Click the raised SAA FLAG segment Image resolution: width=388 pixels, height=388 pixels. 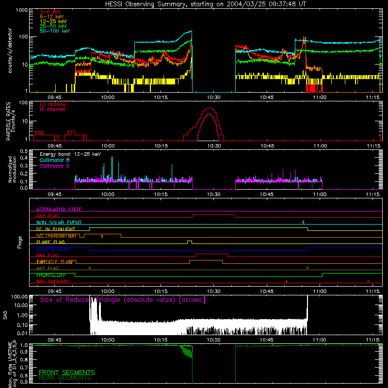[x=211, y=254]
